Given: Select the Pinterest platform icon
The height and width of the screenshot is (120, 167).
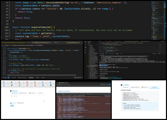Looking at the screenshot, I should click(19, 82).
